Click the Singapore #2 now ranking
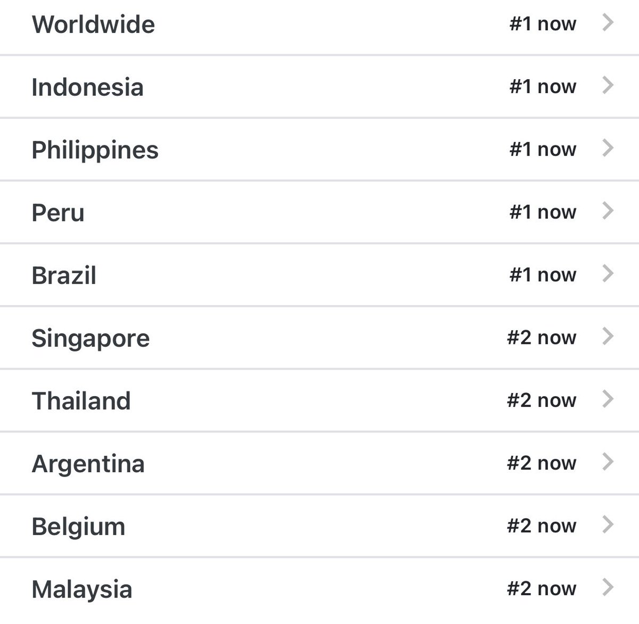 point(542,337)
